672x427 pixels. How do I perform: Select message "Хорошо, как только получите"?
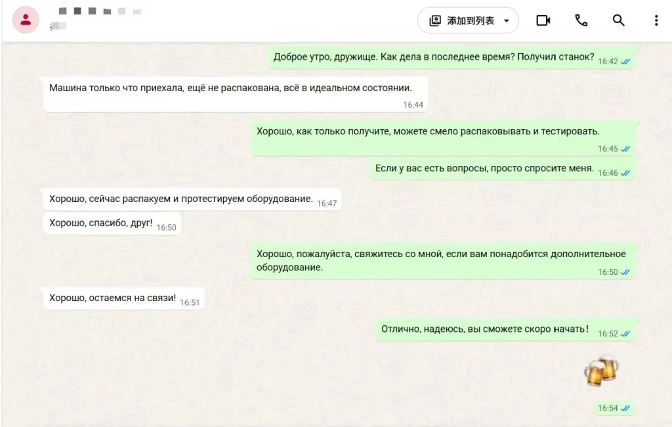tap(442, 138)
